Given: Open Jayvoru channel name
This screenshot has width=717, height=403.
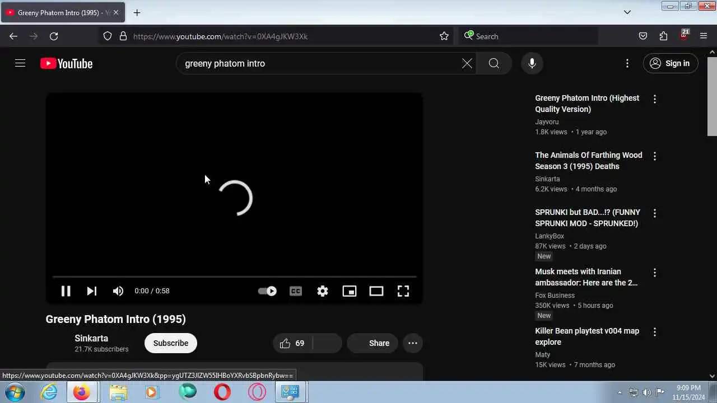Looking at the screenshot, I should click(x=547, y=122).
